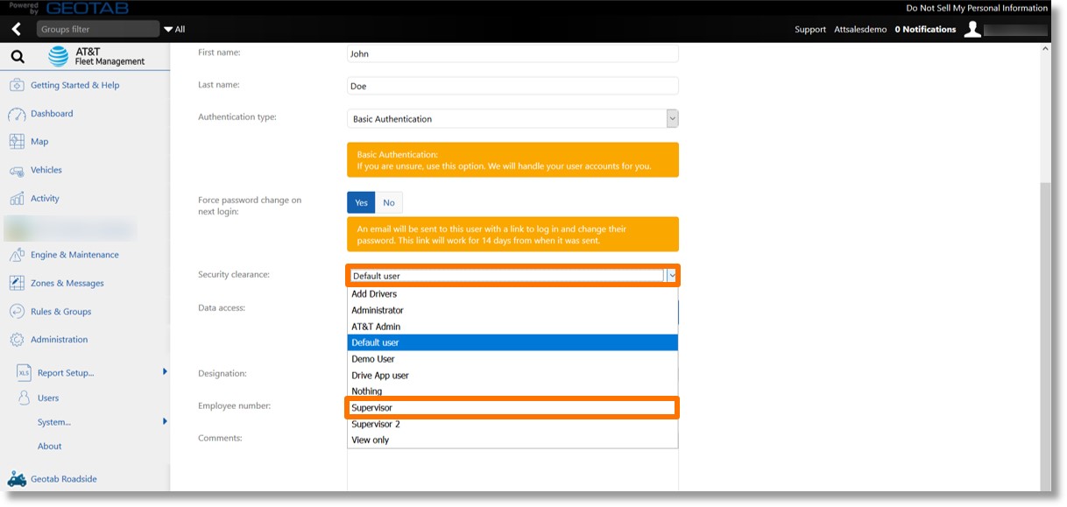
Task: Click the Attsalesdemo database link
Action: 860,30
